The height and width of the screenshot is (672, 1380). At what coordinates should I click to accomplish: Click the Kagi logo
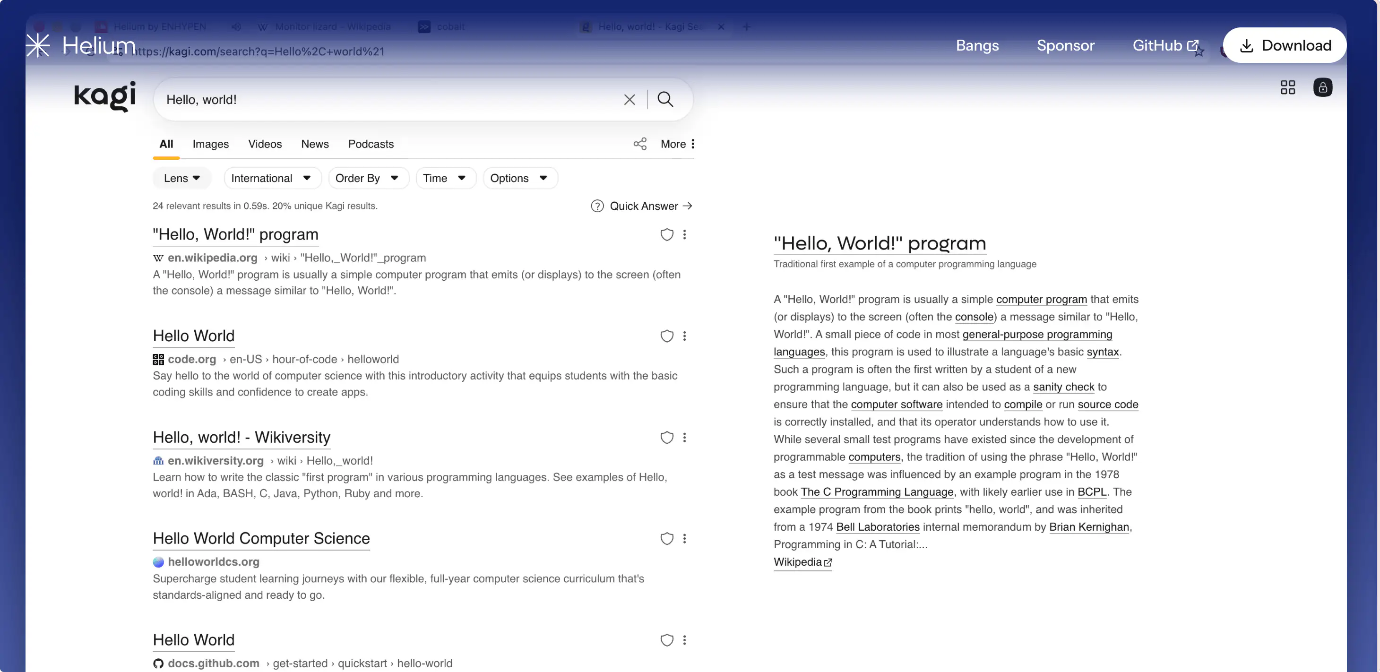point(104,97)
